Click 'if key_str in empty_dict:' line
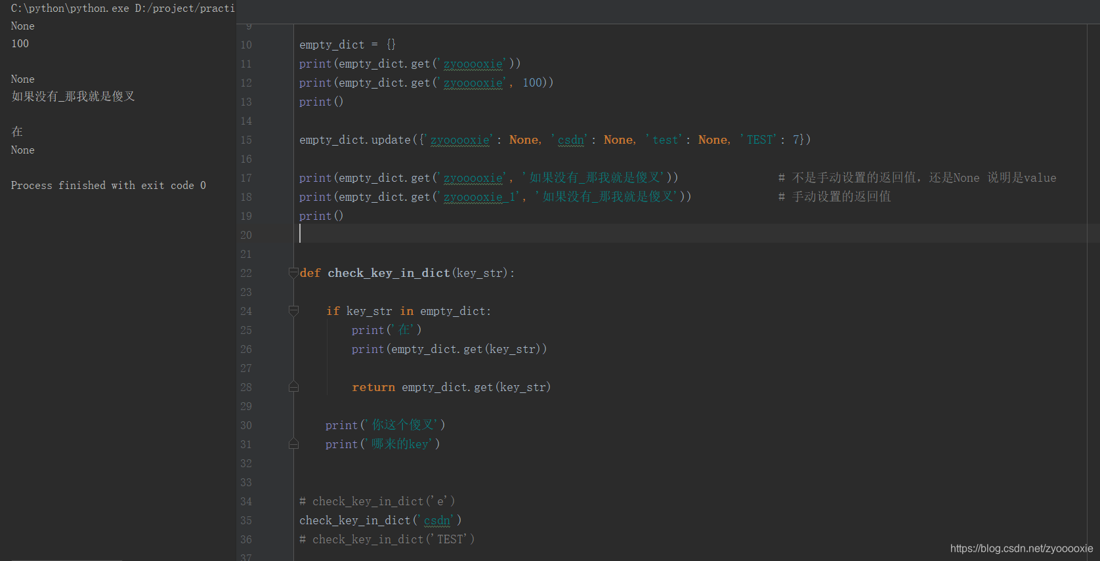 click(x=408, y=311)
